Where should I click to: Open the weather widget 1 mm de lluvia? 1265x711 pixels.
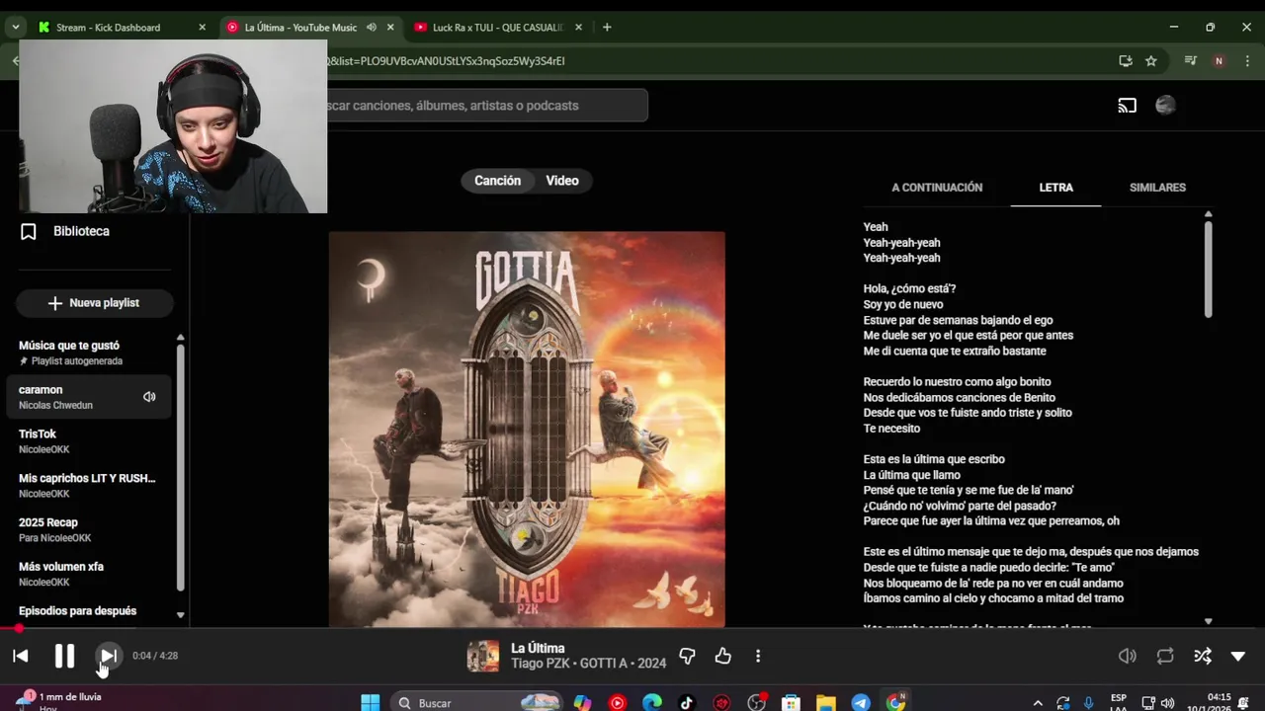click(x=59, y=700)
